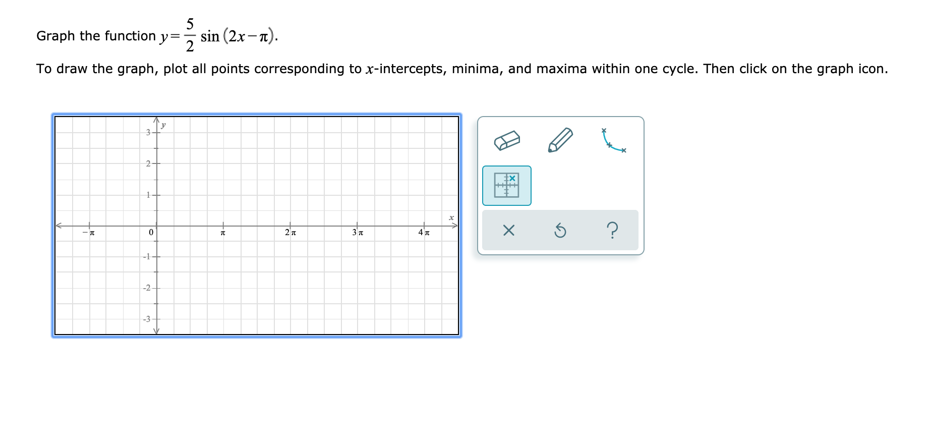The height and width of the screenshot is (442, 928).
Task: Click the -π label left of origin
Action: pos(89,233)
